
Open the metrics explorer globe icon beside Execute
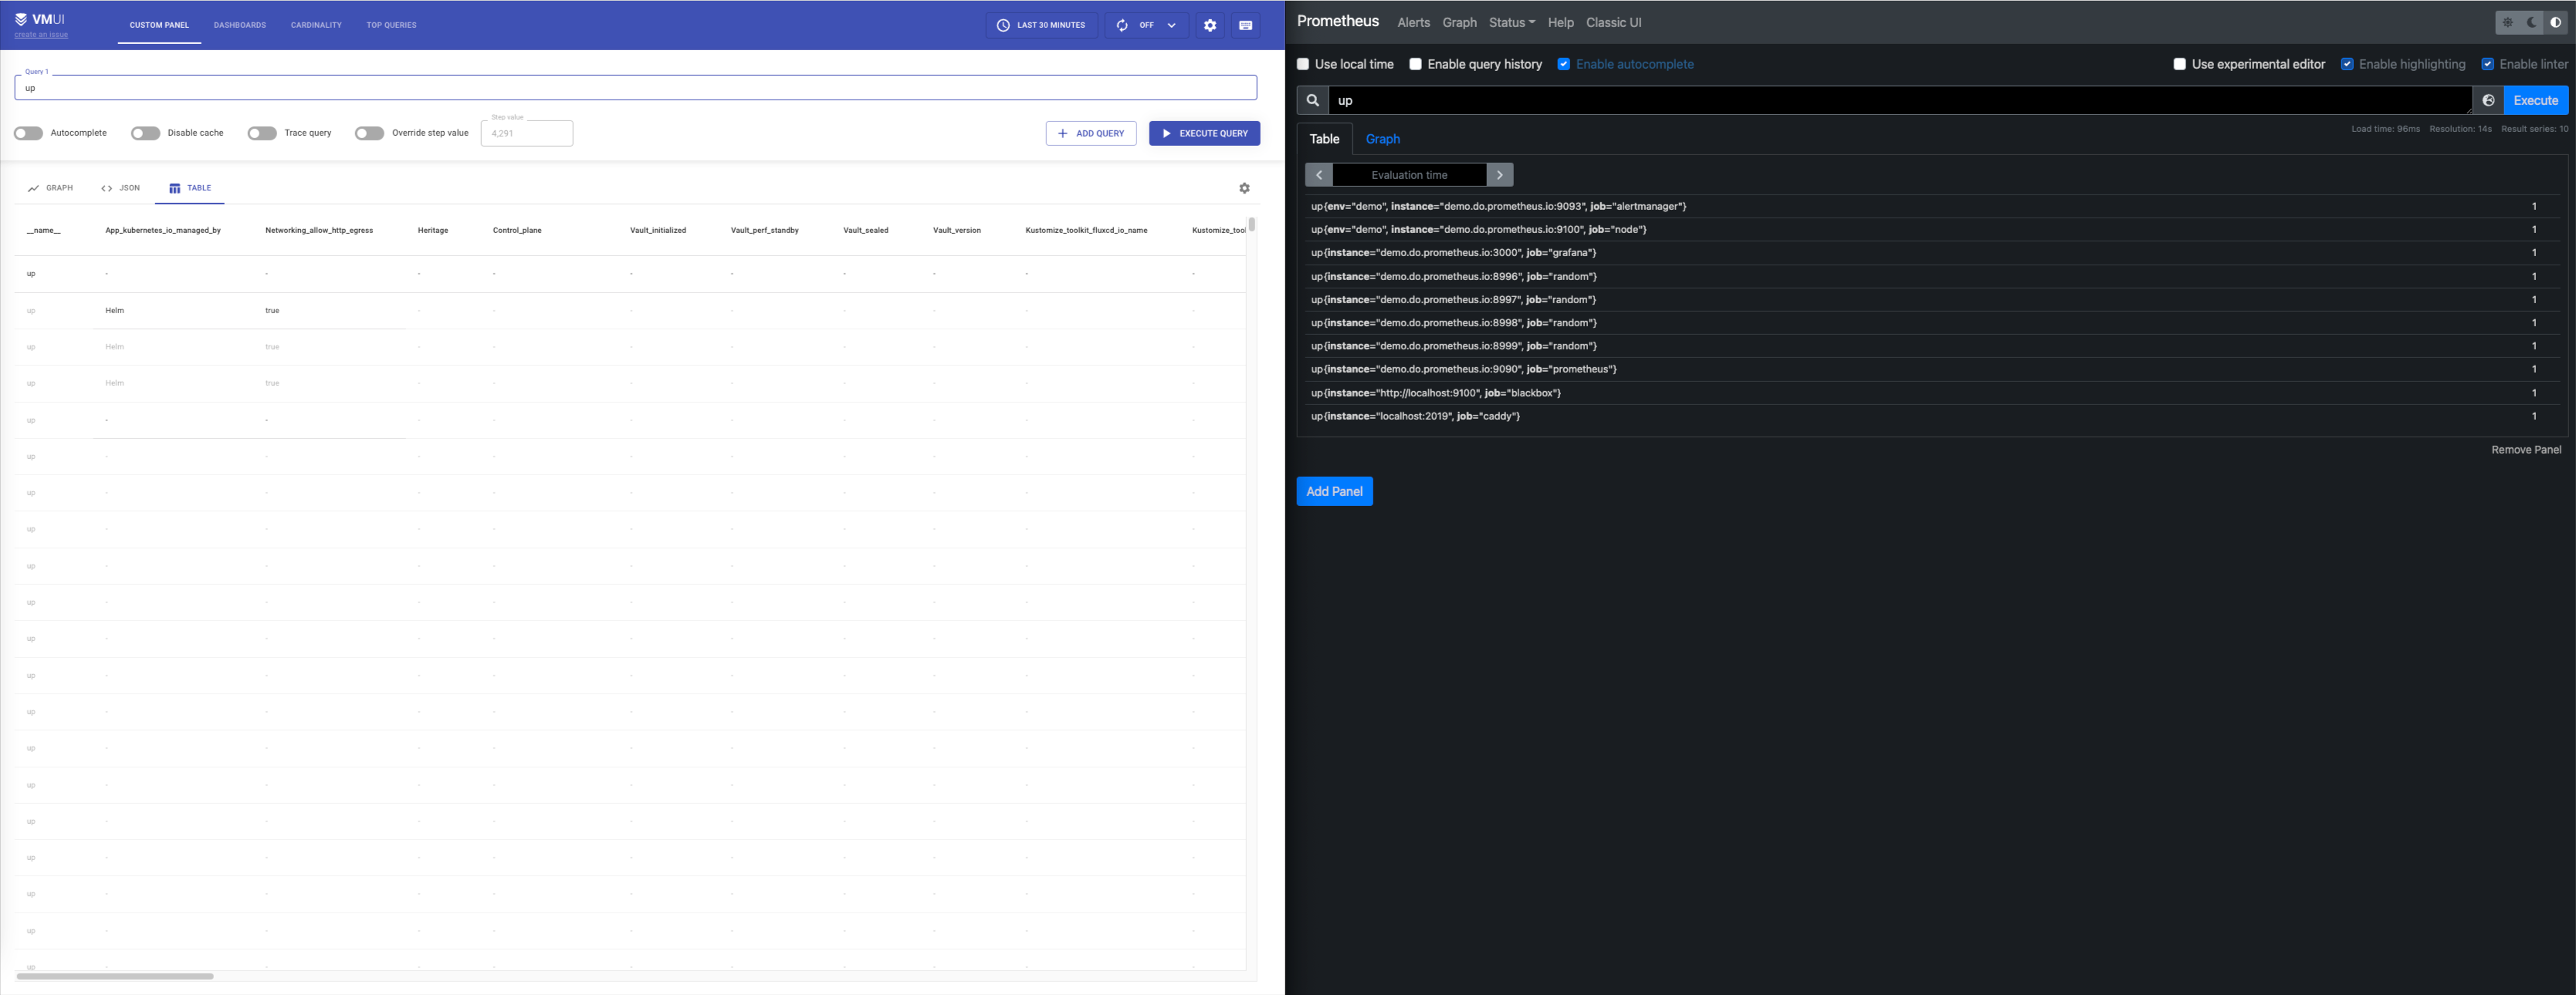[2487, 100]
